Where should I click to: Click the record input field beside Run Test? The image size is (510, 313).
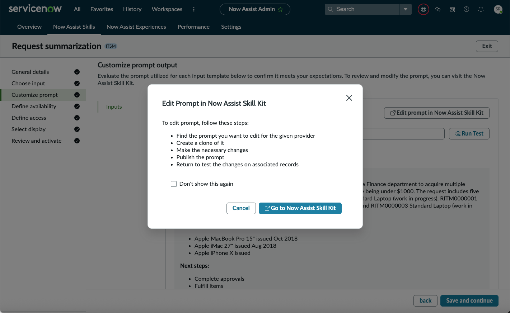403,134
